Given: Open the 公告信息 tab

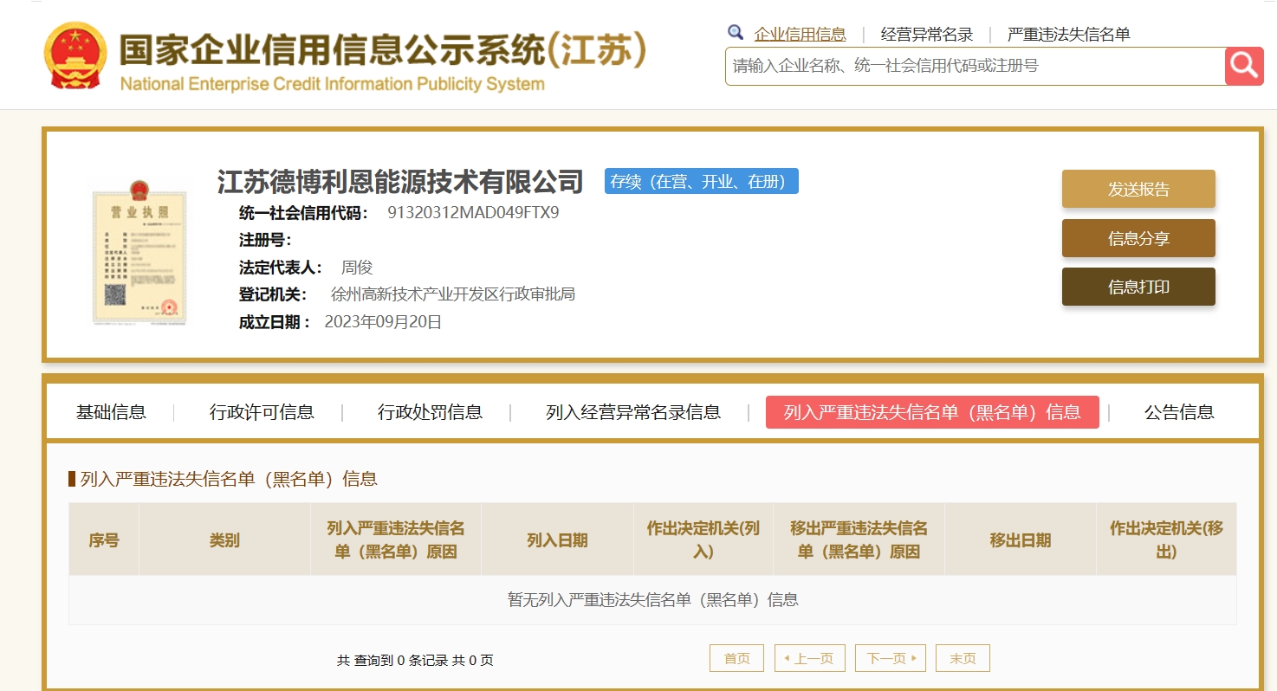Looking at the screenshot, I should pos(1179,412).
